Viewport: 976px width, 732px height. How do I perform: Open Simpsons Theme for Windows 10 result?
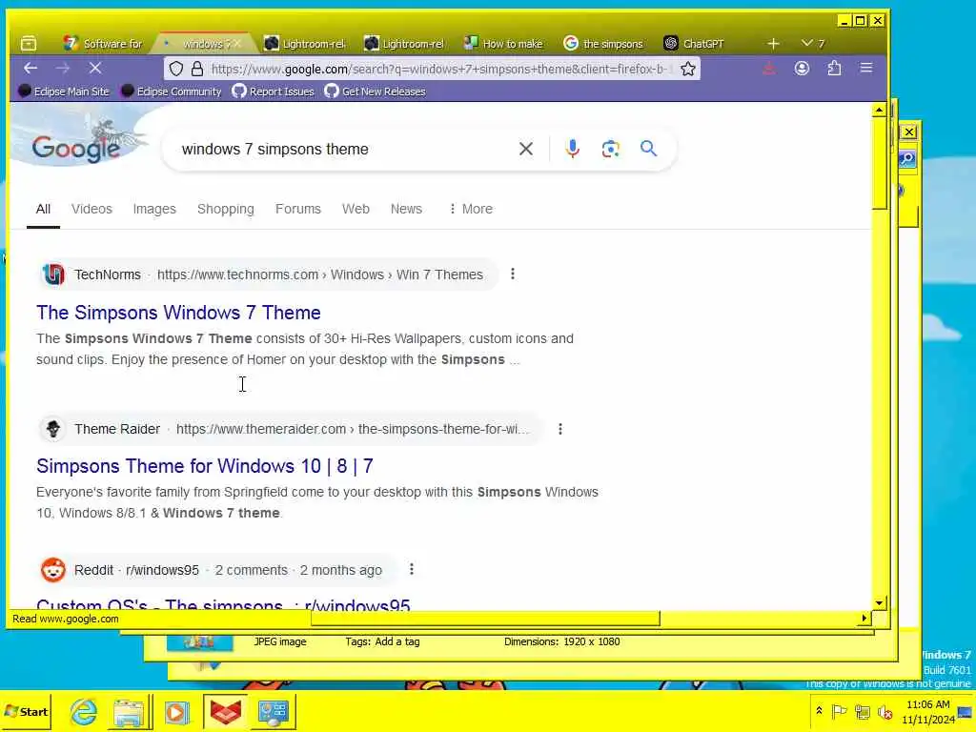click(x=205, y=465)
